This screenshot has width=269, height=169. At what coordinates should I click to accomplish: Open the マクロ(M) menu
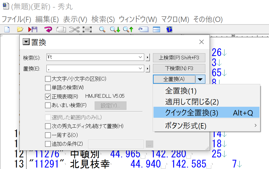pos(175,19)
